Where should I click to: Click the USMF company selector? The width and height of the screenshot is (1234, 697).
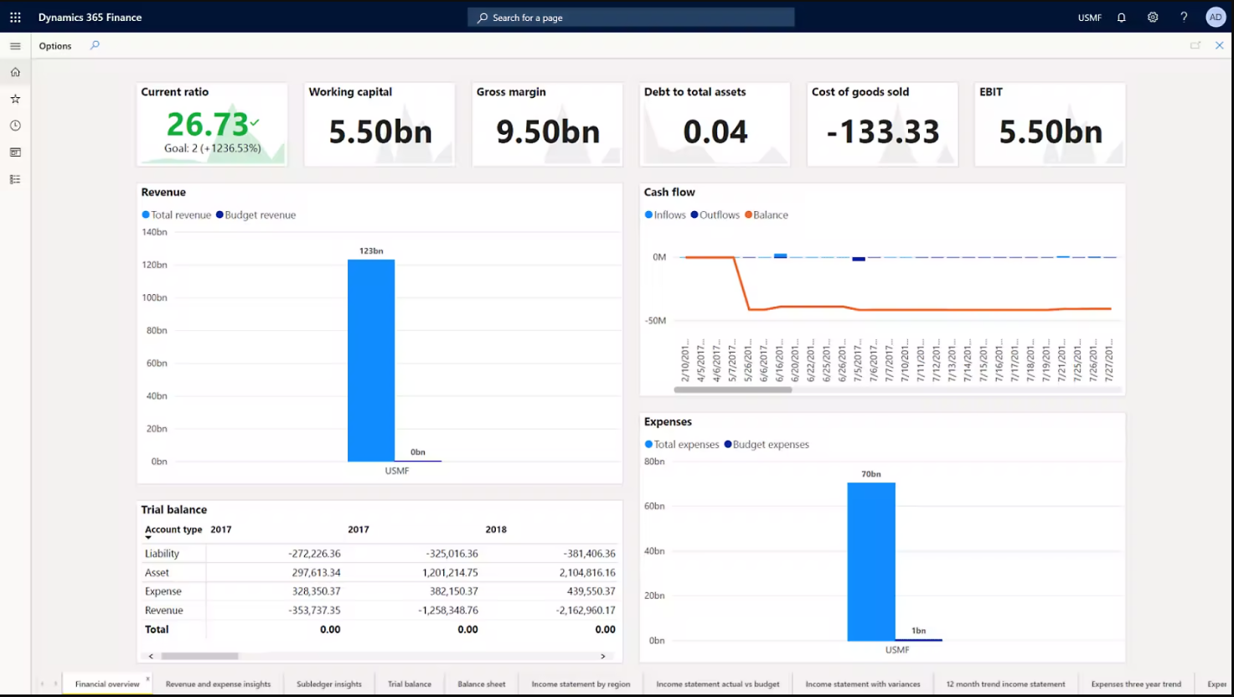click(1090, 18)
